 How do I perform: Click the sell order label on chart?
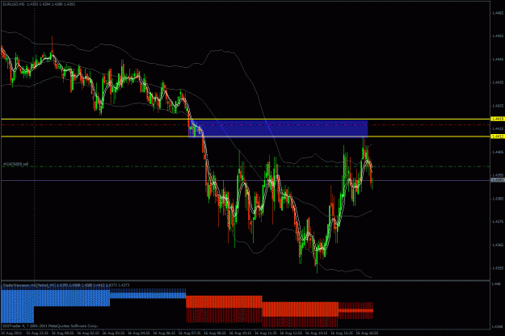coord(15,164)
